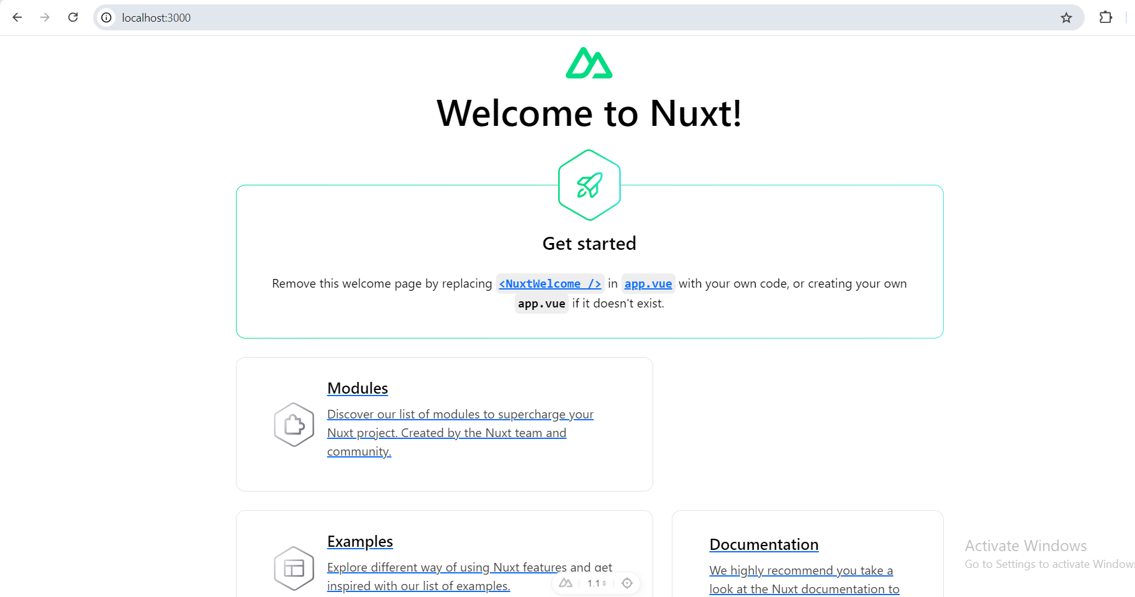Open the app.vue code link
Viewport: 1135px width, 597px height.
pos(648,283)
